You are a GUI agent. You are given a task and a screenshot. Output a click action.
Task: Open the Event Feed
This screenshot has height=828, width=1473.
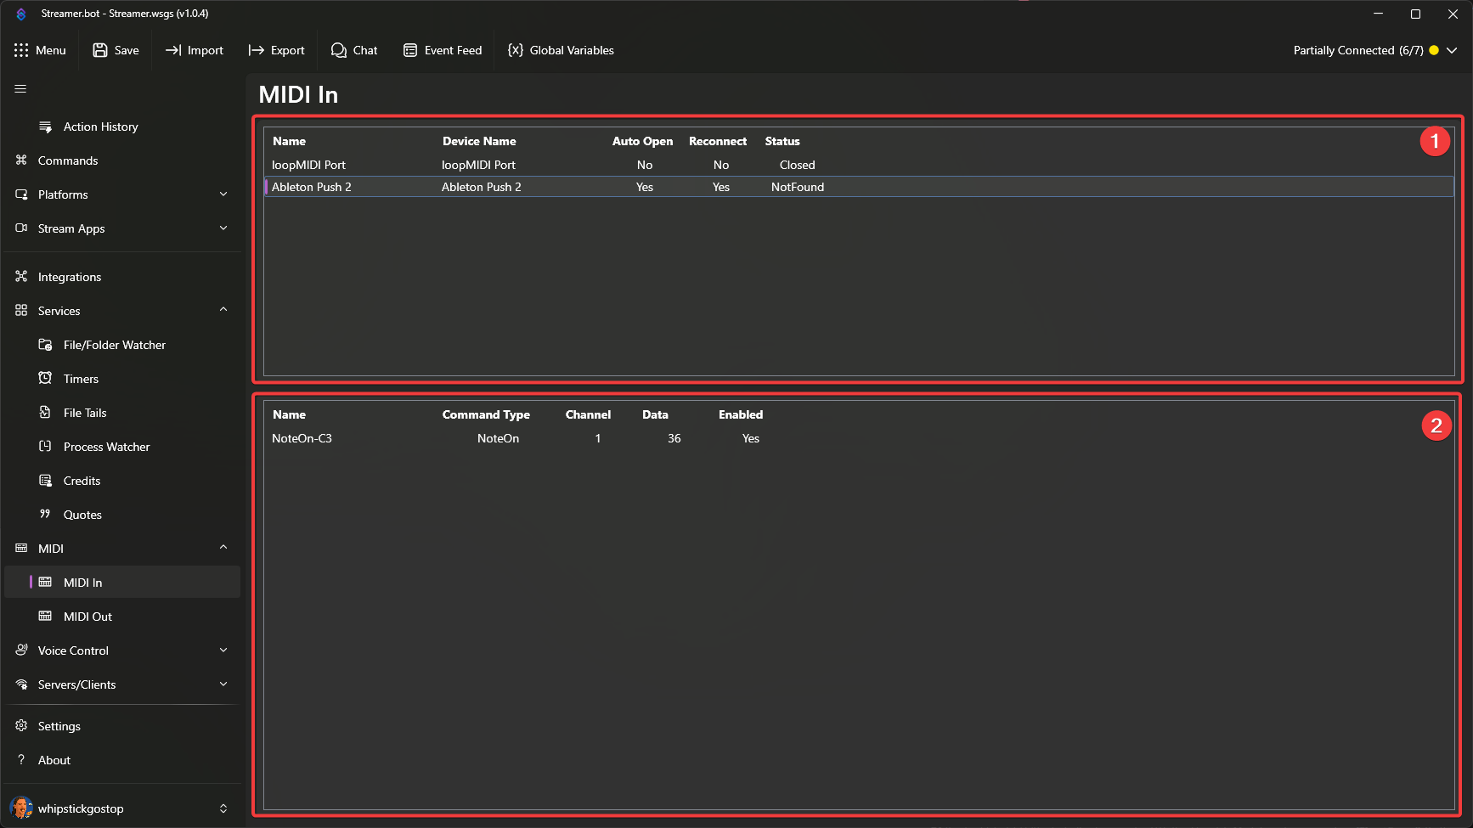pyautogui.click(x=443, y=50)
